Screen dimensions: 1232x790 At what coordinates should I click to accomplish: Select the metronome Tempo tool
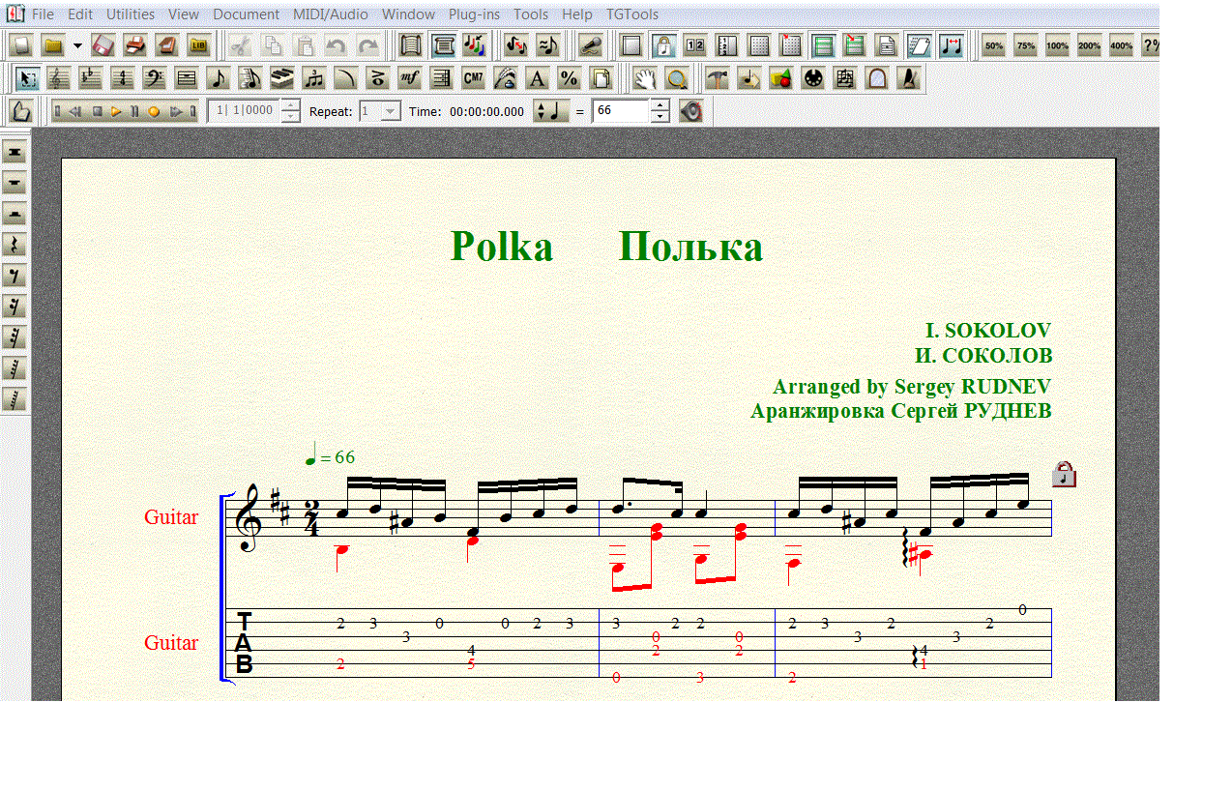pos(908,78)
